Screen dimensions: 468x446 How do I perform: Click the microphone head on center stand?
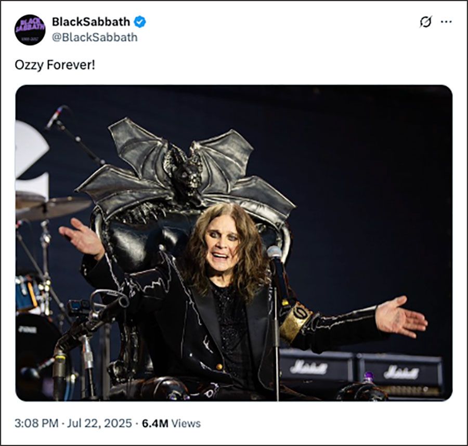click(274, 253)
